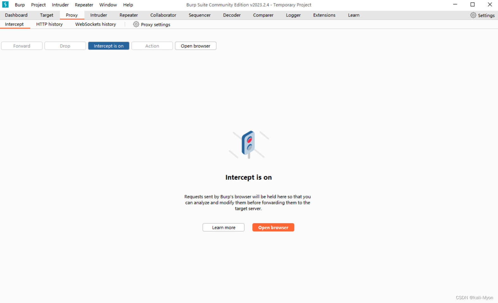Switch to the Dashboard tab
The image size is (498, 303).
(16, 15)
